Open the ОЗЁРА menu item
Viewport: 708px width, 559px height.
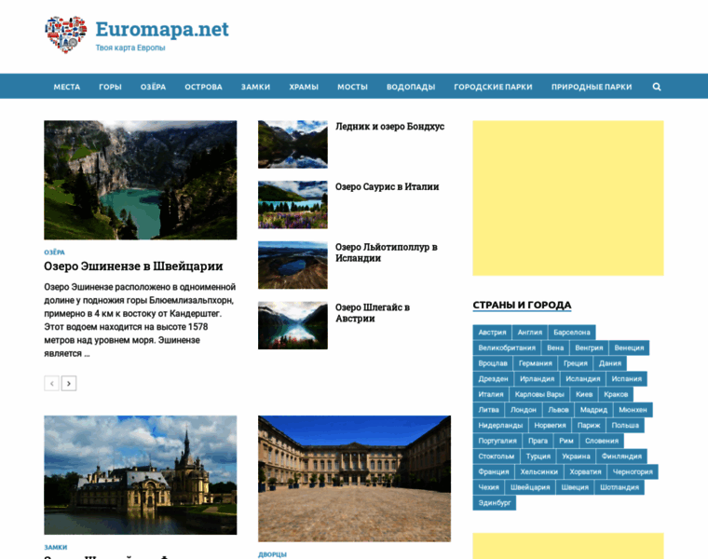click(153, 87)
